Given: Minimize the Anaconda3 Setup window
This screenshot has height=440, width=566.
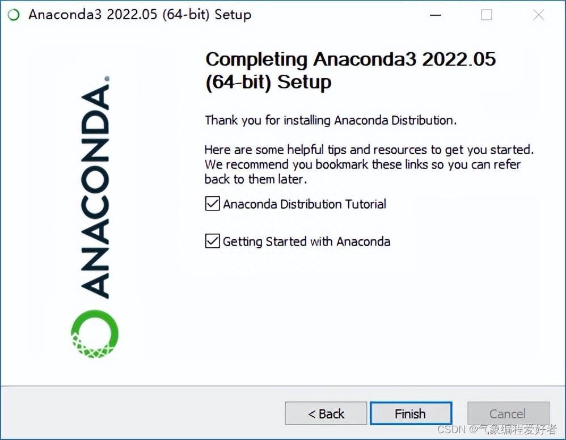Looking at the screenshot, I should pos(436,15).
